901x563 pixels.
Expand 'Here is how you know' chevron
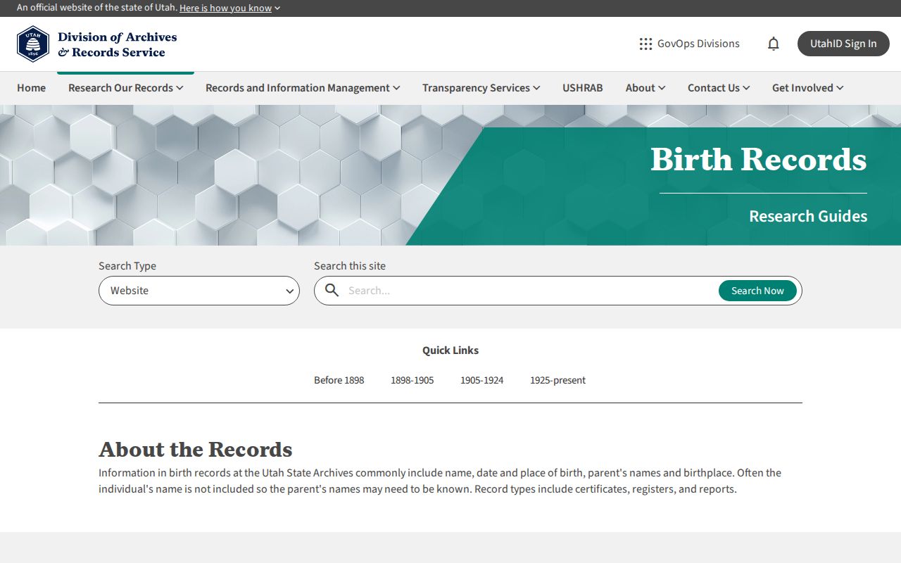[277, 8]
